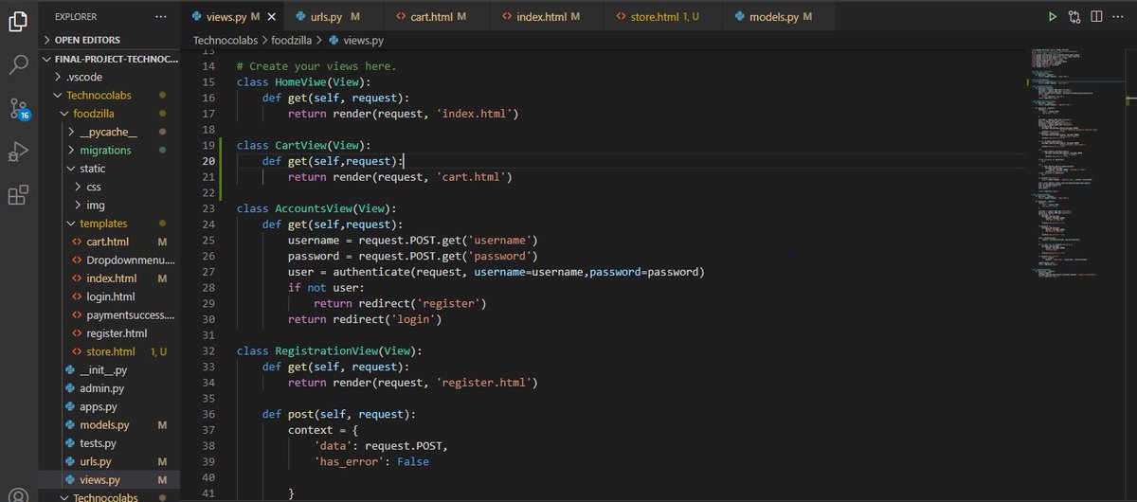Image resolution: width=1137 pixels, height=502 pixels.
Task: Expand the Open Editors section
Action: pos(109,40)
